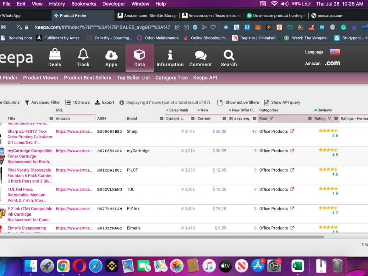Open 30 days avg. column menu

(x=255, y=118)
